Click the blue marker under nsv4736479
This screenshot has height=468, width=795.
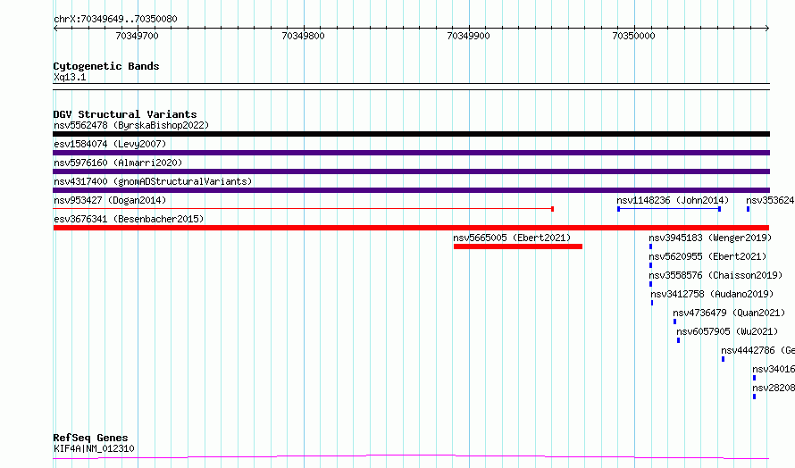tap(674, 322)
